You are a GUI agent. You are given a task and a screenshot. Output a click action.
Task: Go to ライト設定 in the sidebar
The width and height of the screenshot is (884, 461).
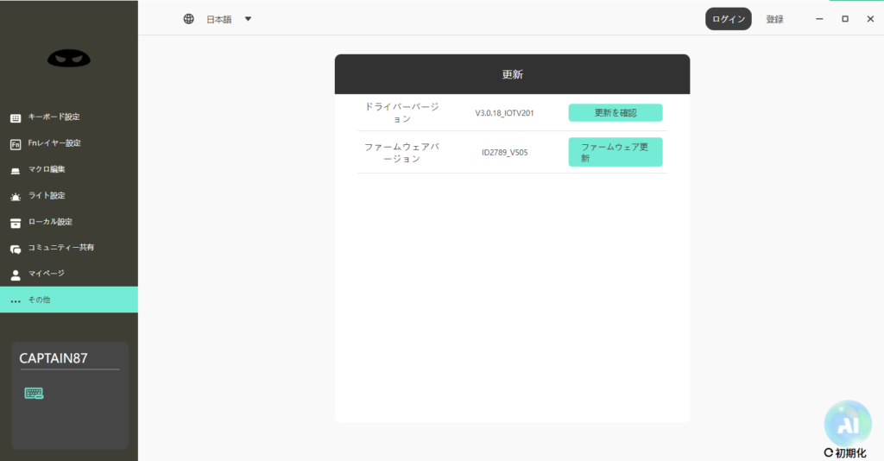(47, 195)
